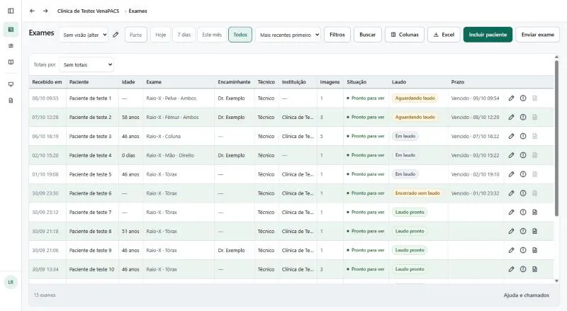Open report document for Paciente de teste 7
Viewport: 567px width, 311px height.
(x=535, y=213)
